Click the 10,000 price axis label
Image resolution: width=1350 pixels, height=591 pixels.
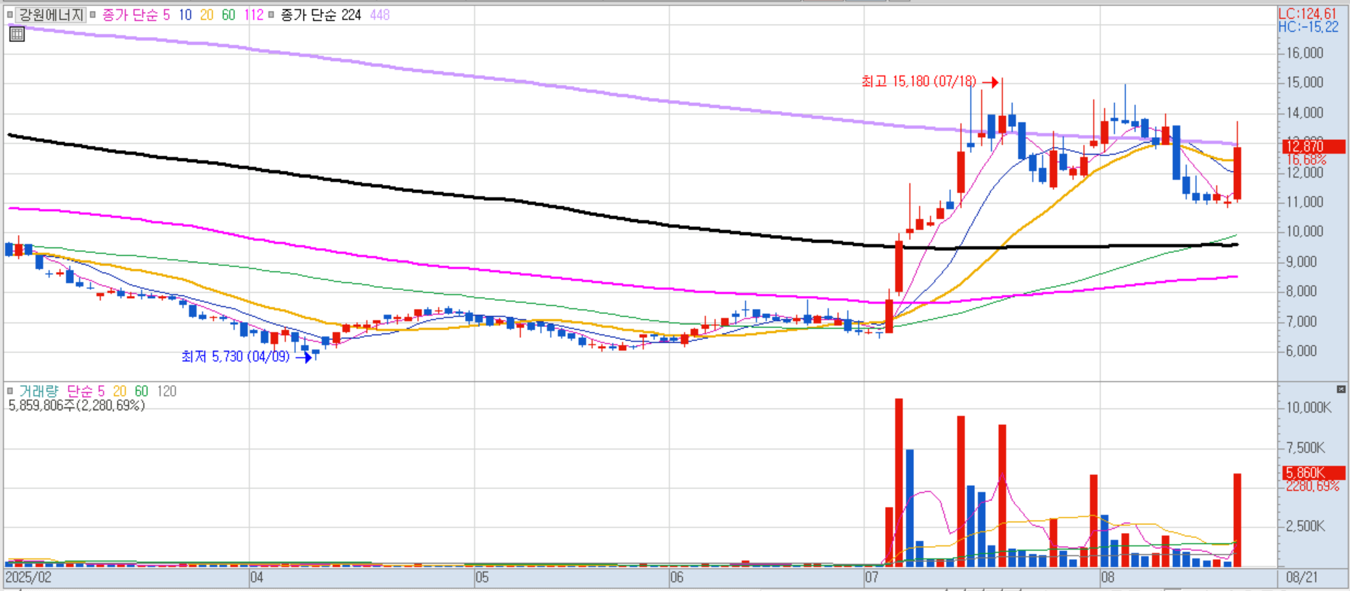point(1304,231)
